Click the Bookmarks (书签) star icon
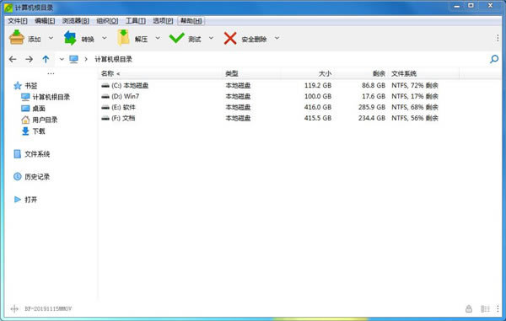 tap(18, 85)
